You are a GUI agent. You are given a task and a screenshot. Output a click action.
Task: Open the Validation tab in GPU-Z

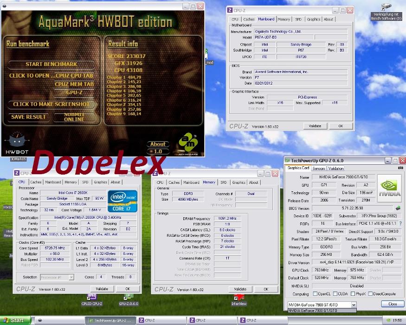[336, 169]
